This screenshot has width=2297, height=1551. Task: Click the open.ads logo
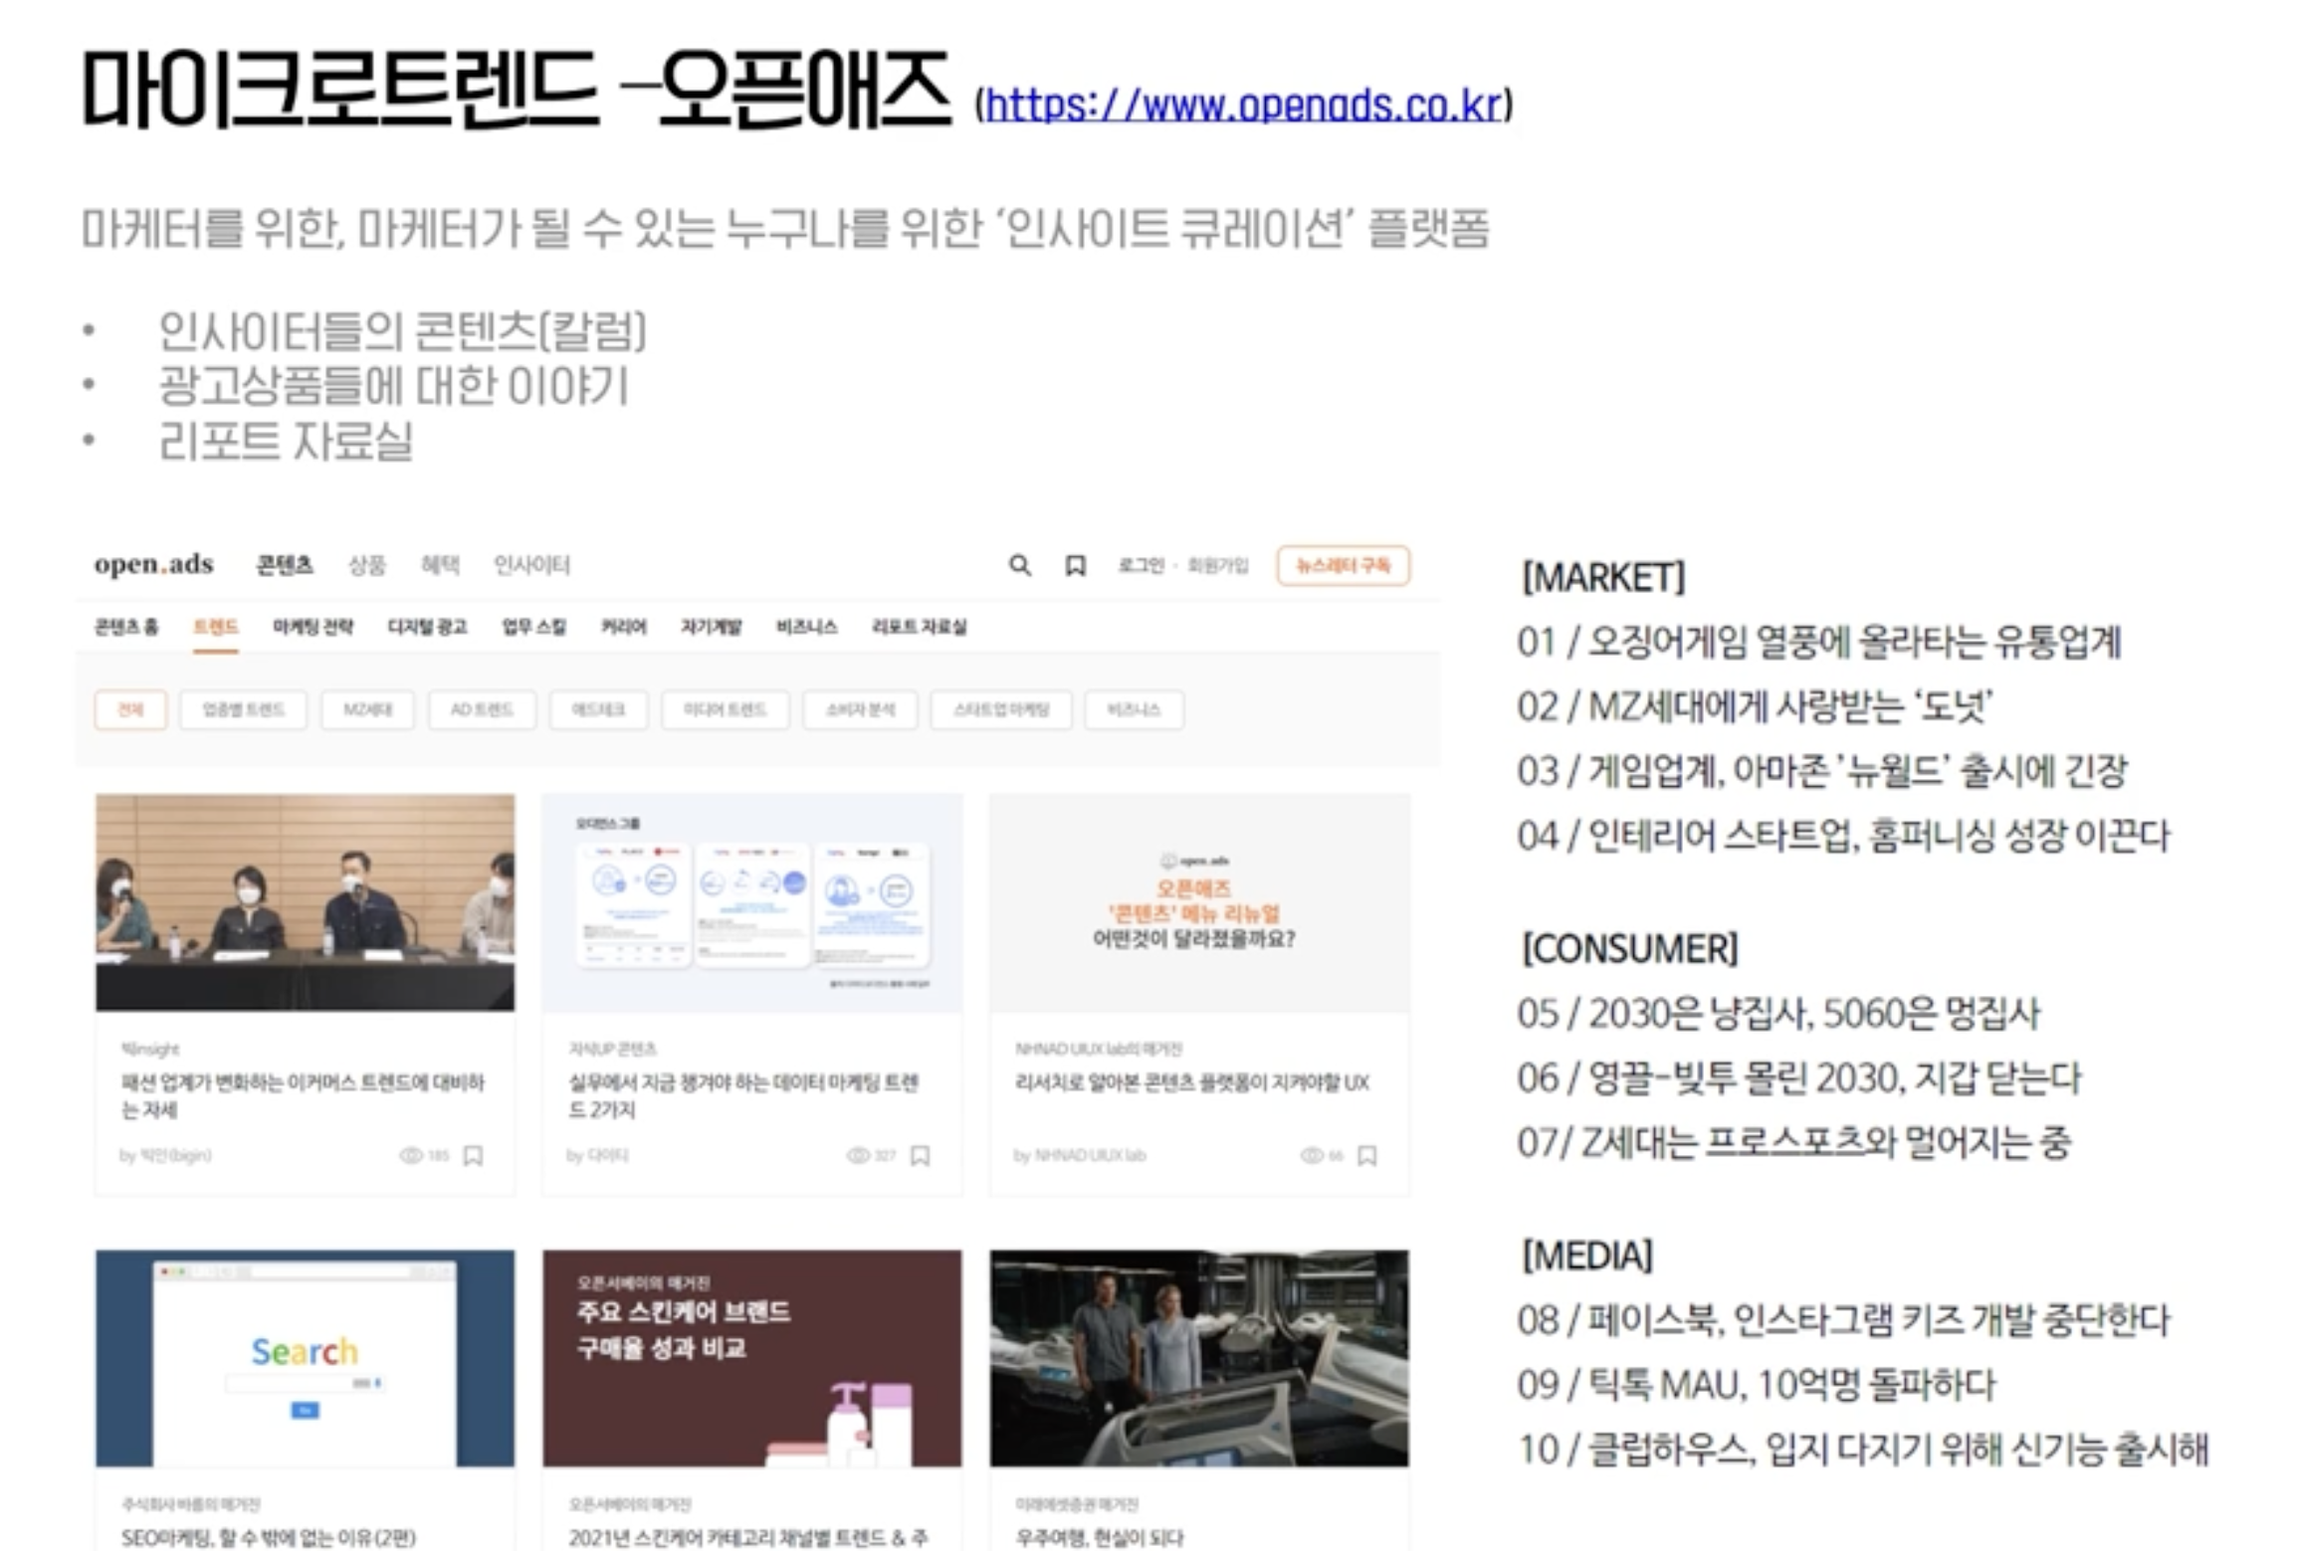point(153,564)
